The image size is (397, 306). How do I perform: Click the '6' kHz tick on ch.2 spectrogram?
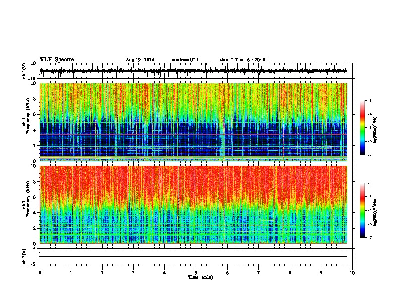35,197
